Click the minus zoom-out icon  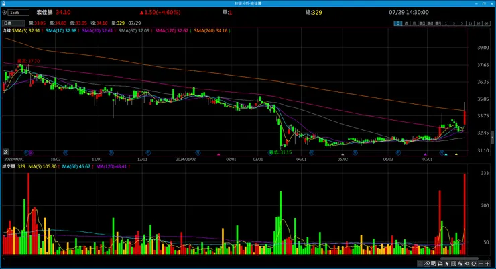(481, 264)
